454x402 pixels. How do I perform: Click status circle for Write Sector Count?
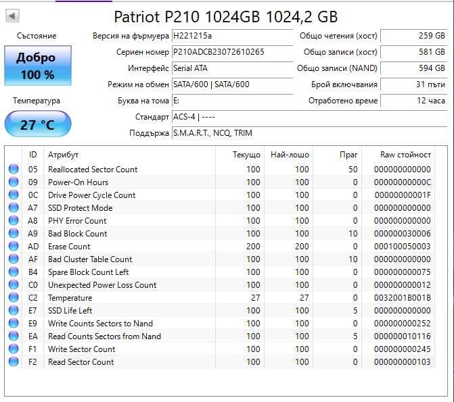[x=14, y=349]
